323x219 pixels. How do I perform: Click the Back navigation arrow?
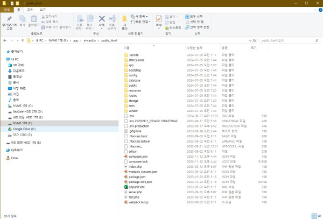[5, 40]
